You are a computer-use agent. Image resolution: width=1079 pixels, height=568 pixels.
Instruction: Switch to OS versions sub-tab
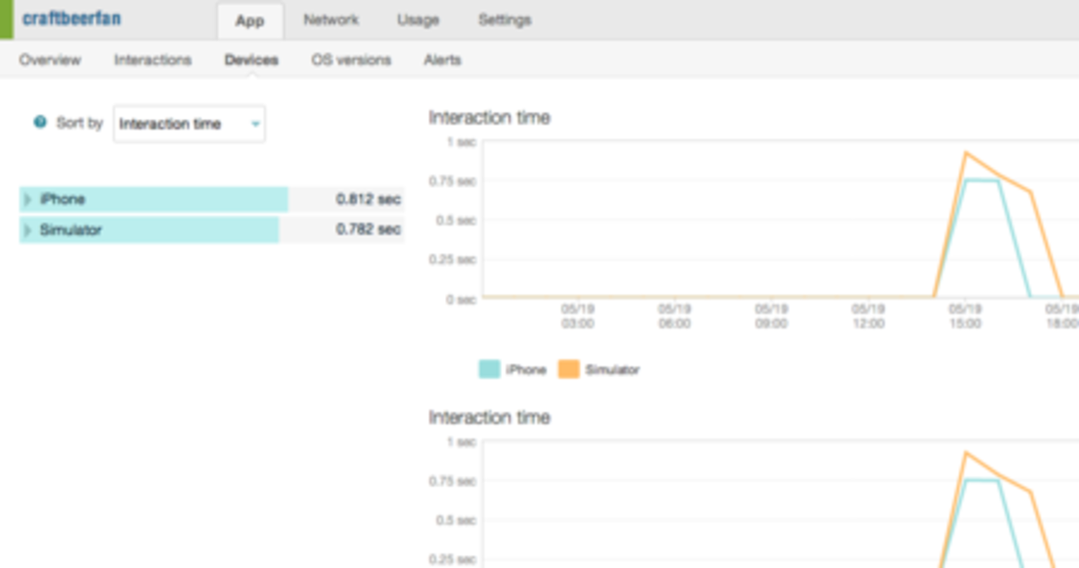coord(351,60)
